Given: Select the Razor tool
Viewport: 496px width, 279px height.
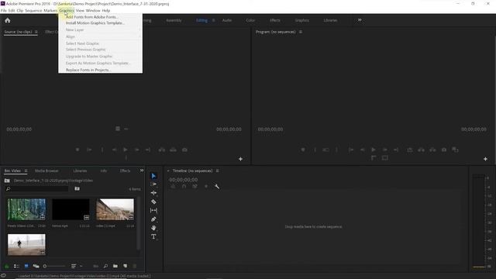Looking at the screenshot, I should pos(153,201).
